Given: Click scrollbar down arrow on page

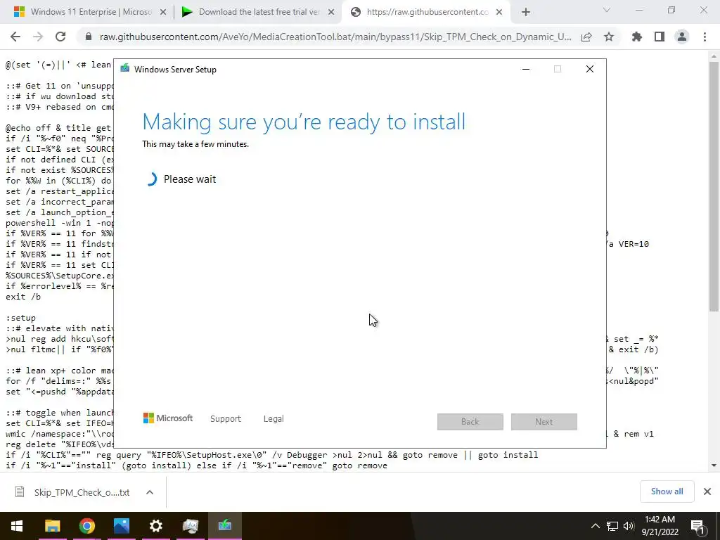Looking at the screenshot, I should (714, 465).
